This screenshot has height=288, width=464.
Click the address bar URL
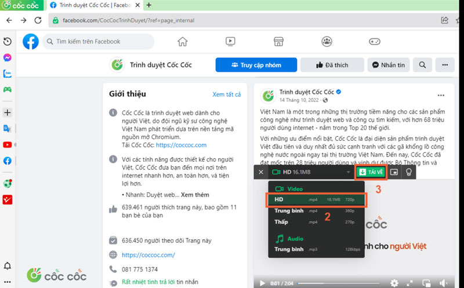click(128, 20)
